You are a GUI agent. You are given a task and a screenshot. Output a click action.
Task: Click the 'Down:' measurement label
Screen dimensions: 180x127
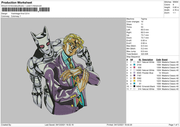click(x=129, y=38)
